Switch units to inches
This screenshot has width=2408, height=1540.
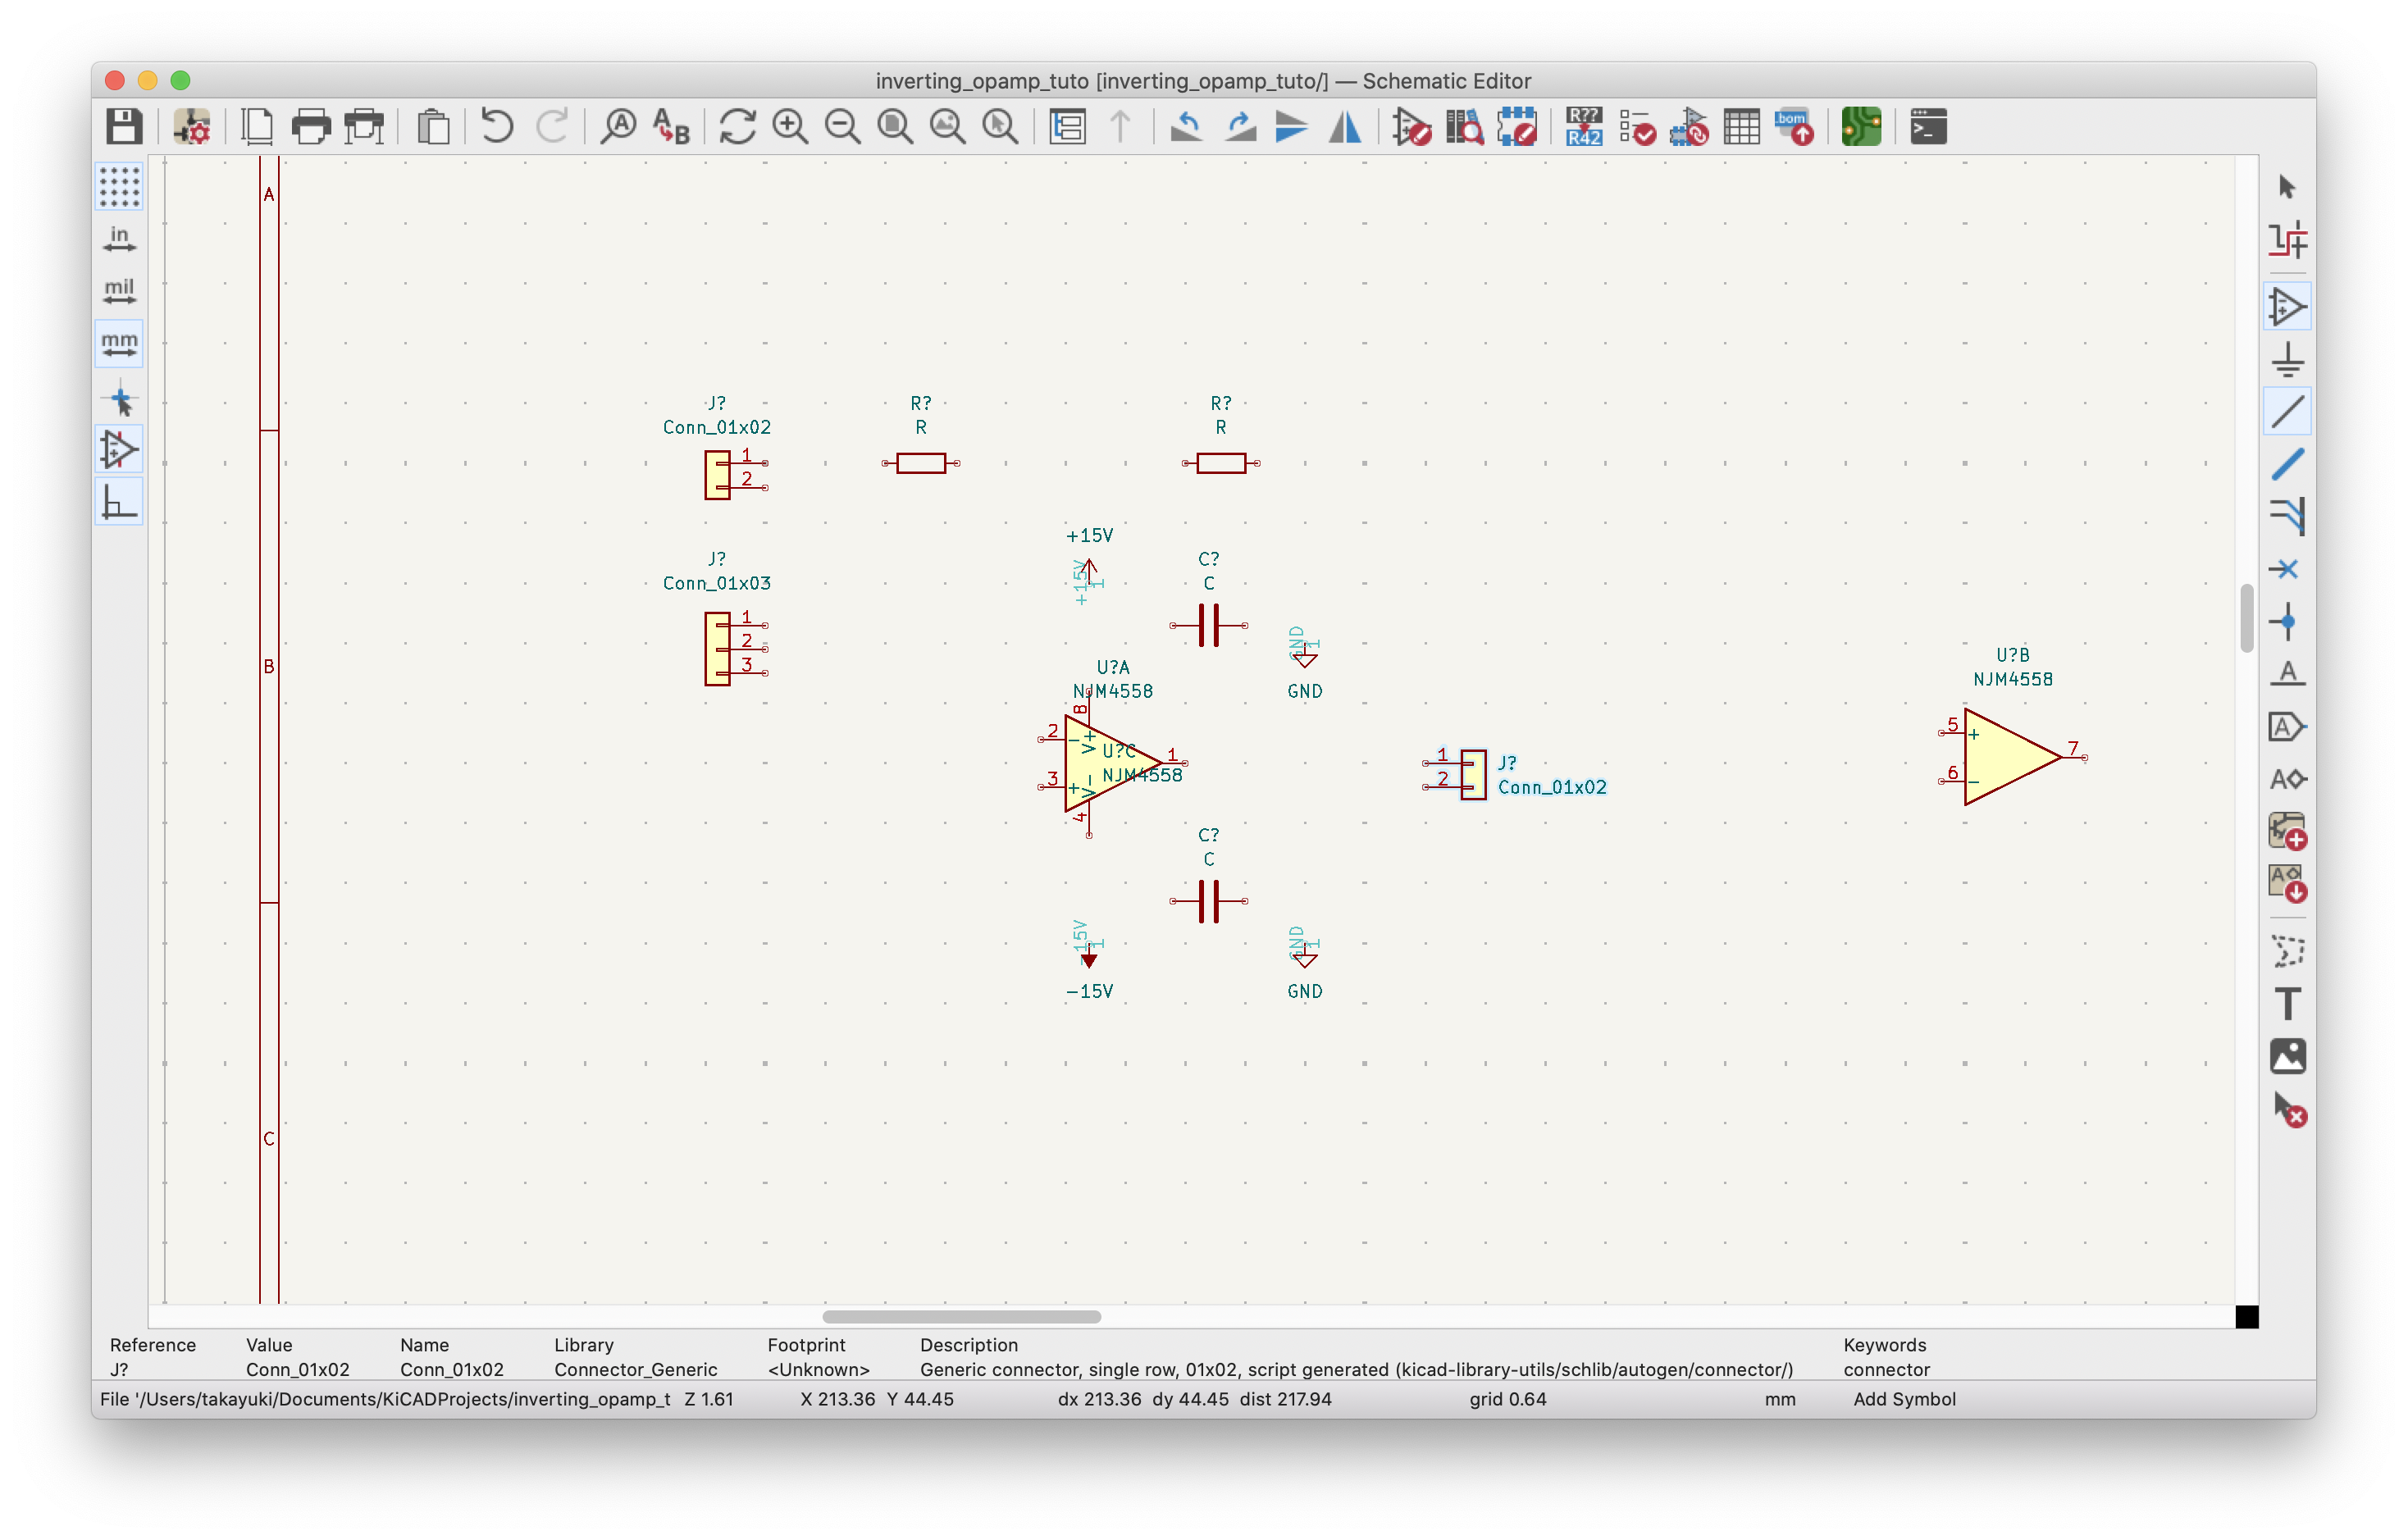pyautogui.click(x=119, y=239)
